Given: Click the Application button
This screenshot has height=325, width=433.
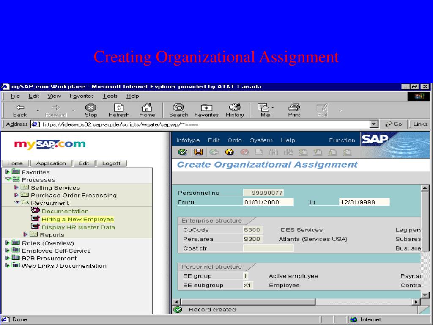Looking at the screenshot, I should [51, 163].
